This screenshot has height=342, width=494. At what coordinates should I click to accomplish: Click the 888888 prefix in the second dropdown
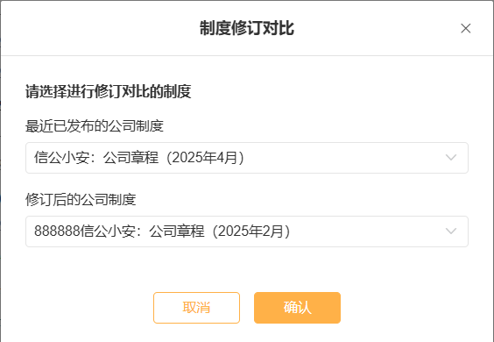[57, 232]
